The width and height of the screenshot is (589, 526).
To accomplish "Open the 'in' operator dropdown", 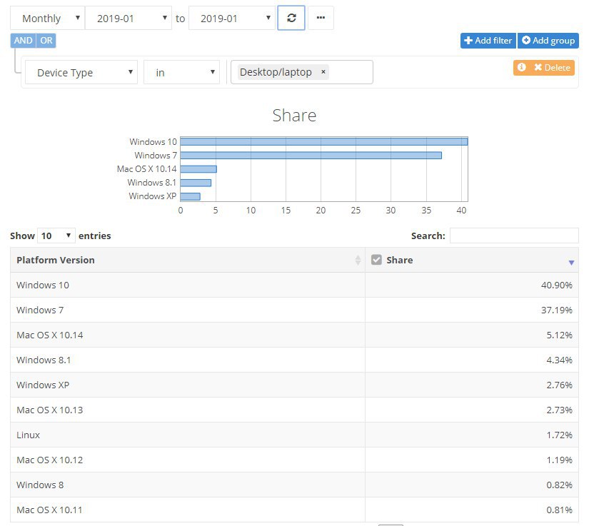I will coord(181,72).
